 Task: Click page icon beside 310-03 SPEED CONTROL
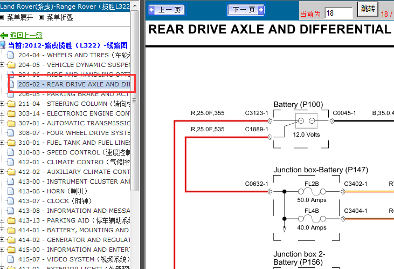pyautogui.click(x=11, y=152)
